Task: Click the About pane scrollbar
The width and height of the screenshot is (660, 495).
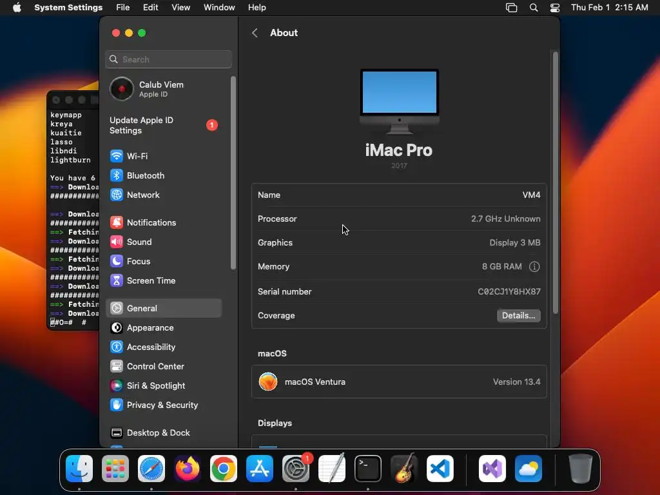Action: click(555, 182)
